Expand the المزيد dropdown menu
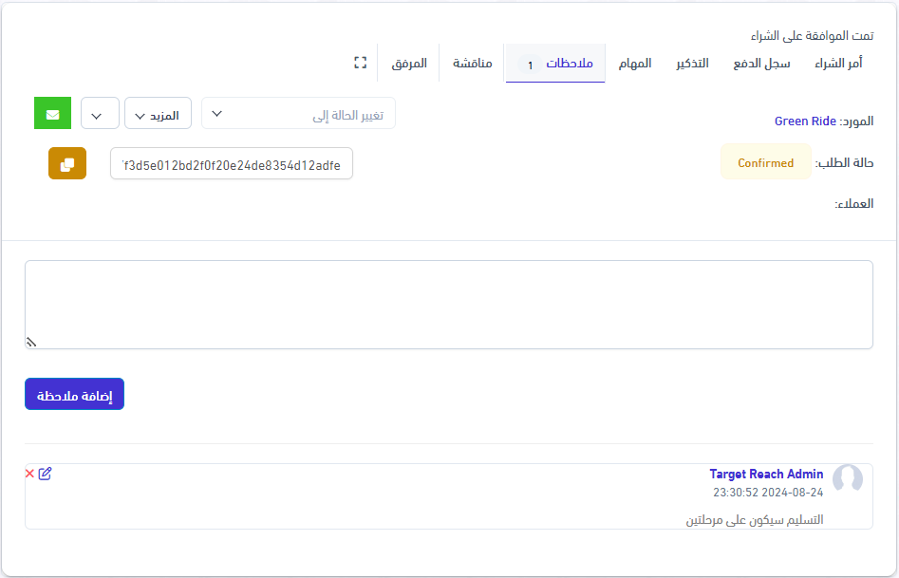This screenshot has width=899, height=578. [x=158, y=115]
